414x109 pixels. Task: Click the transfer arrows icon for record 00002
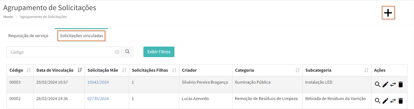pyautogui.click(x=393, y=101)
